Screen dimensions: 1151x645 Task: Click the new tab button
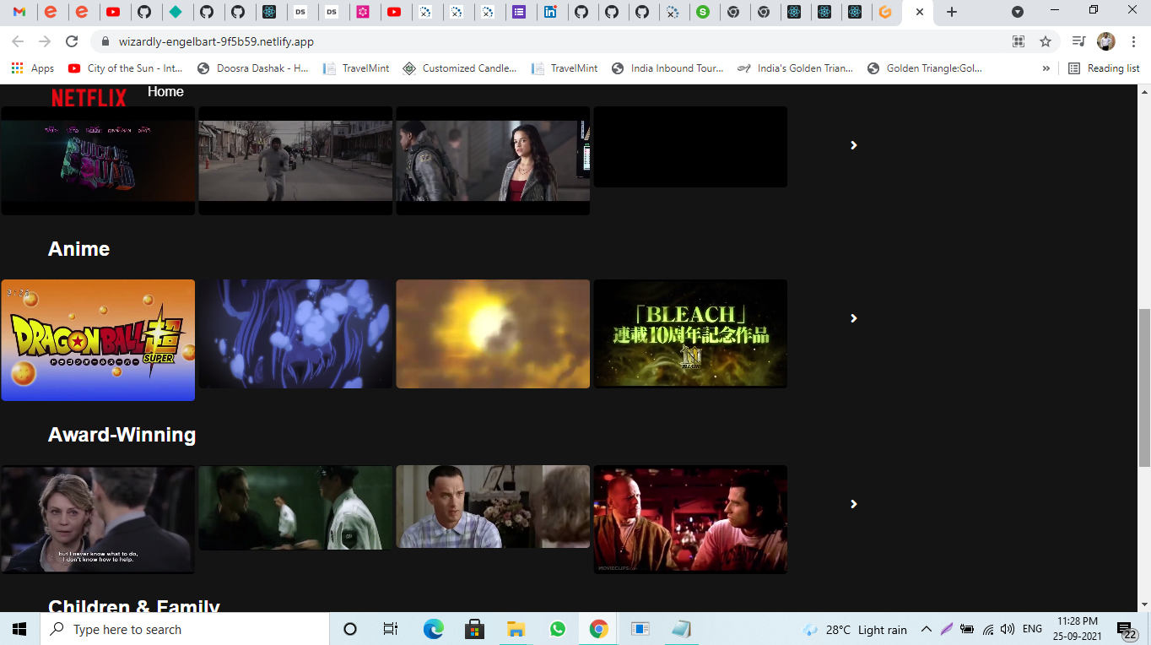tap(951, 13)
